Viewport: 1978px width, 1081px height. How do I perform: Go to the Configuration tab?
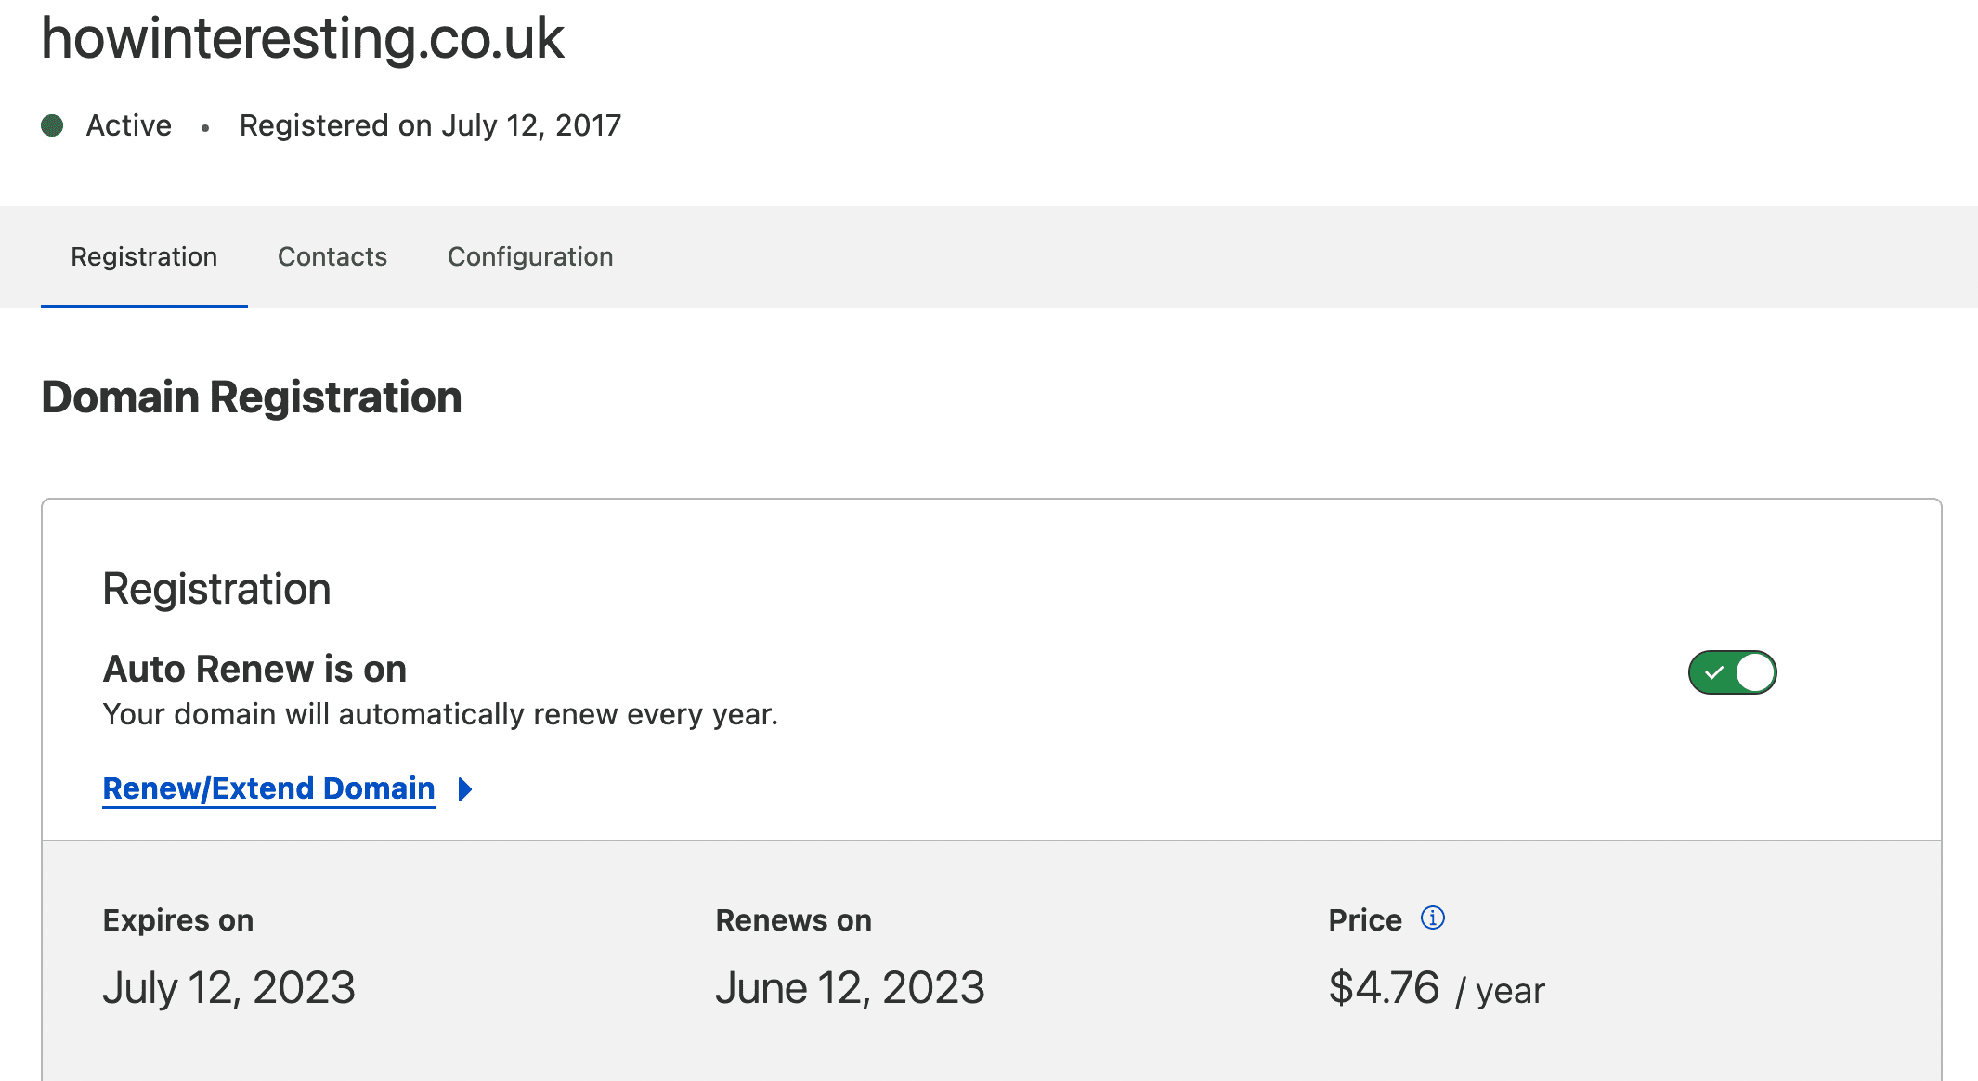(530, 257)
